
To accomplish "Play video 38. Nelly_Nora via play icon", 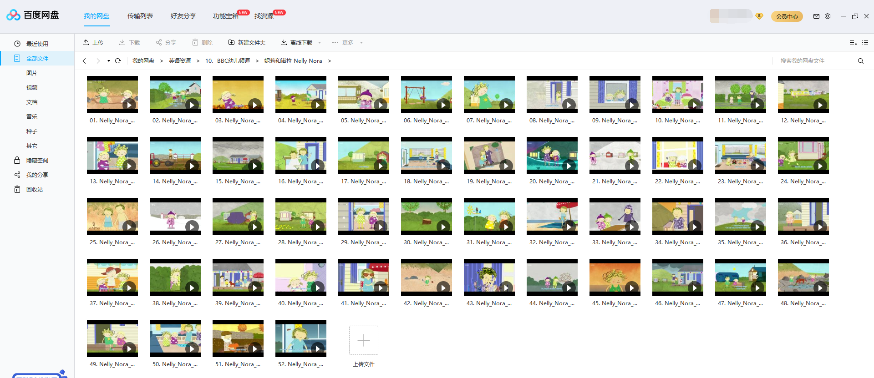I will (192, 287).
